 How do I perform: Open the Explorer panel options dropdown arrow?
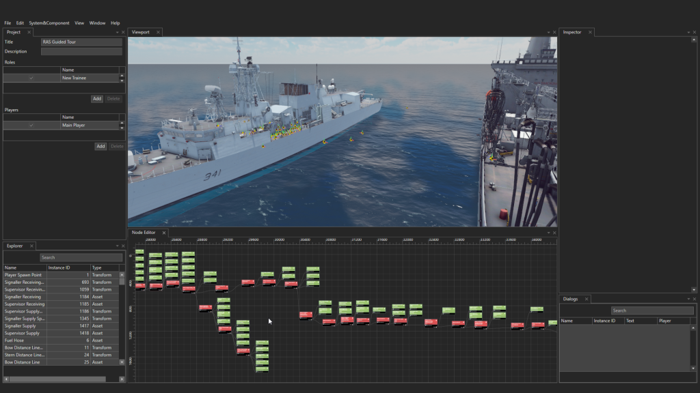(x=117, y=246)
